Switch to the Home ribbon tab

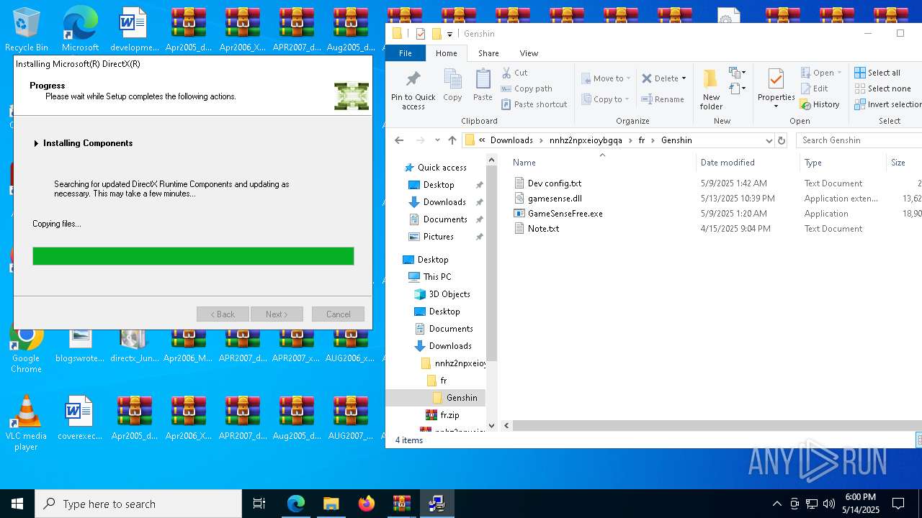(446, 53)
